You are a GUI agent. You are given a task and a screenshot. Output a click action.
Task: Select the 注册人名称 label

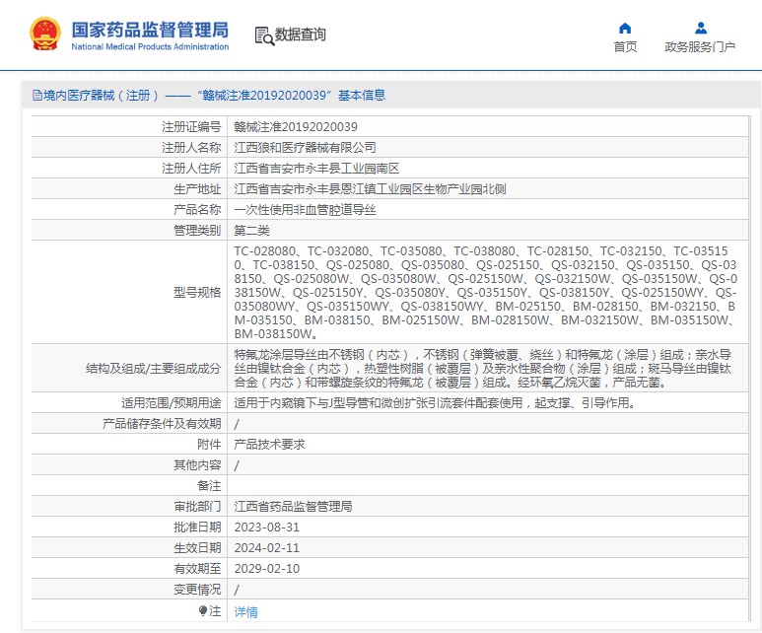pos(191,147)
